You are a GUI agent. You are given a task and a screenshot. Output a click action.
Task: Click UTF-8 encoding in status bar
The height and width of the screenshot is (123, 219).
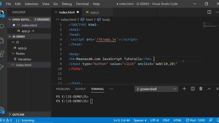click(154, 120)
